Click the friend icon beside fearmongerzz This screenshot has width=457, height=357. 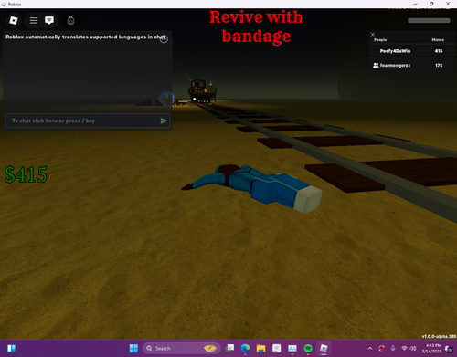(376, 66)
